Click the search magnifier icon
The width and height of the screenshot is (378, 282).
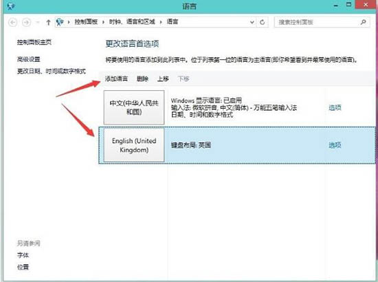(x=363, y=22)
